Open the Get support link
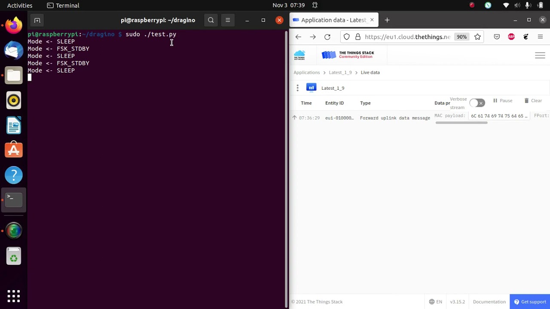 click(530, 302)
